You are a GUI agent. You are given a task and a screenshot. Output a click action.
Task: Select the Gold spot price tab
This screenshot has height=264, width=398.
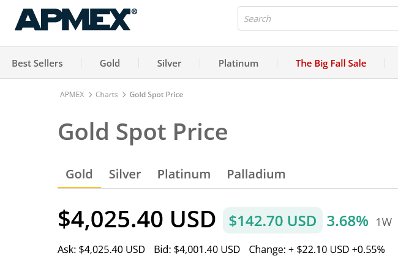coord(79,174)
